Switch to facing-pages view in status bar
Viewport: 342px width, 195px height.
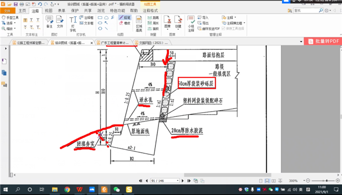(x=274, y=181)
